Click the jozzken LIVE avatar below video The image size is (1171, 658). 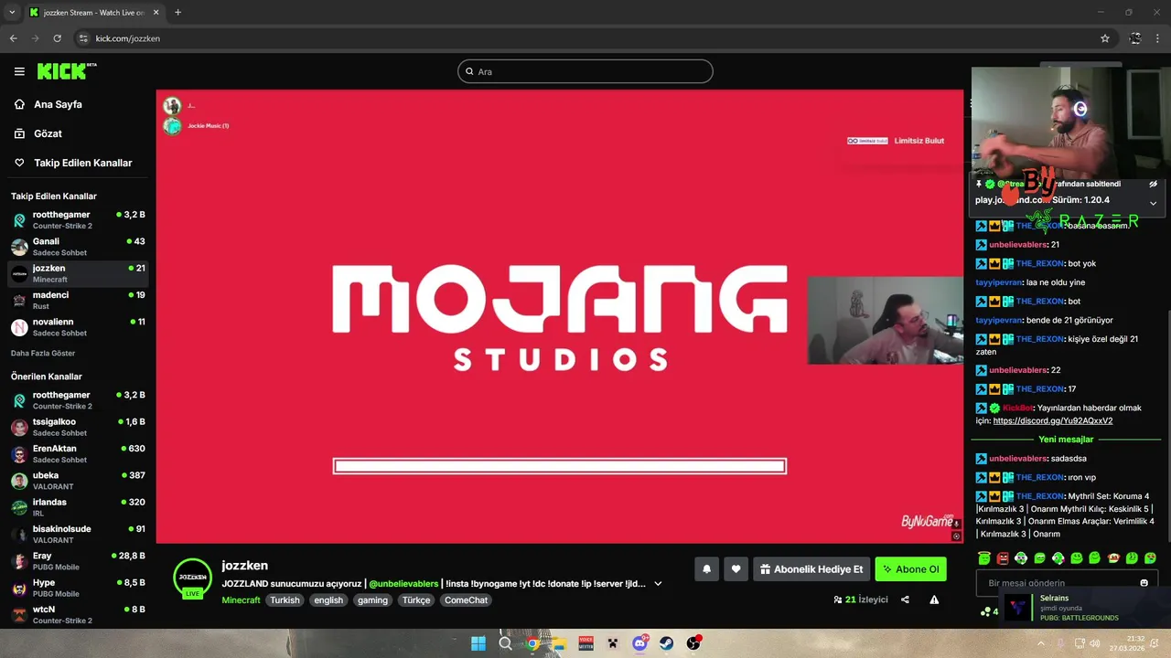coord(192,578)
